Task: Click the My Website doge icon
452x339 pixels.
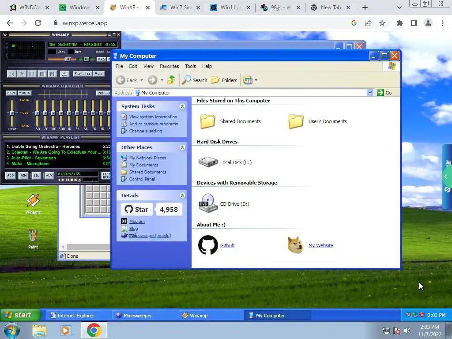Action: point(296,245)
